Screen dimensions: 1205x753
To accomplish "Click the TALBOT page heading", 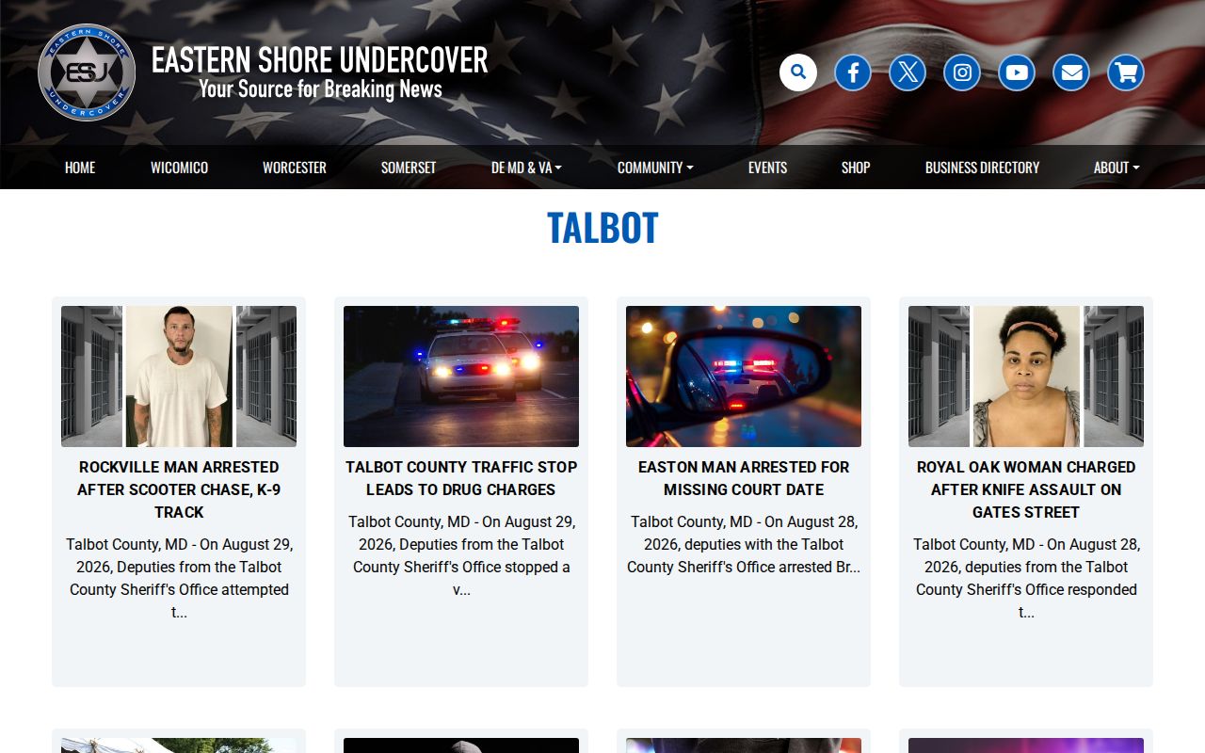I will tap(602, 228).
